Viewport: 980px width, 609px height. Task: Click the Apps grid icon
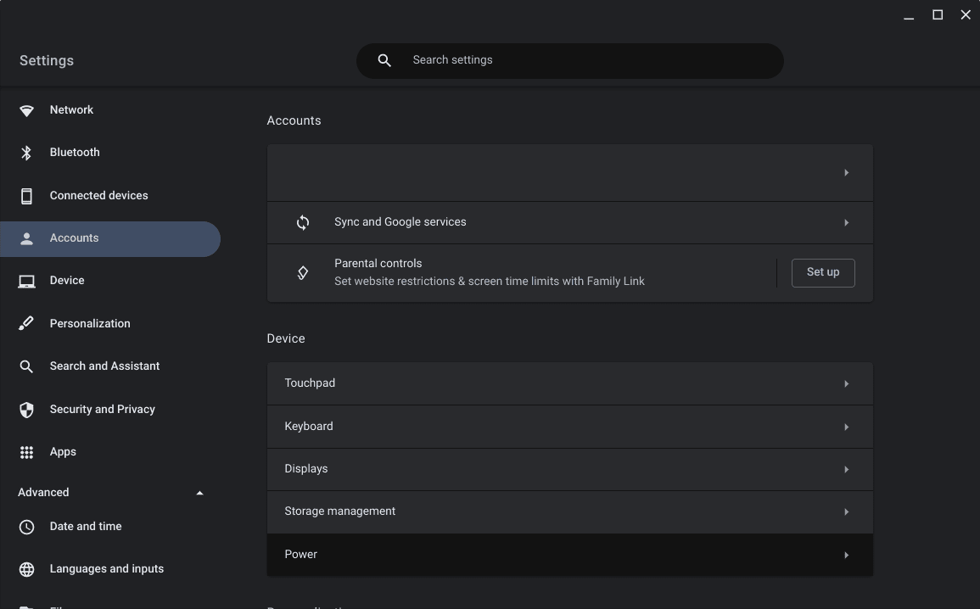pyautogui.click(x=26, y=452)
